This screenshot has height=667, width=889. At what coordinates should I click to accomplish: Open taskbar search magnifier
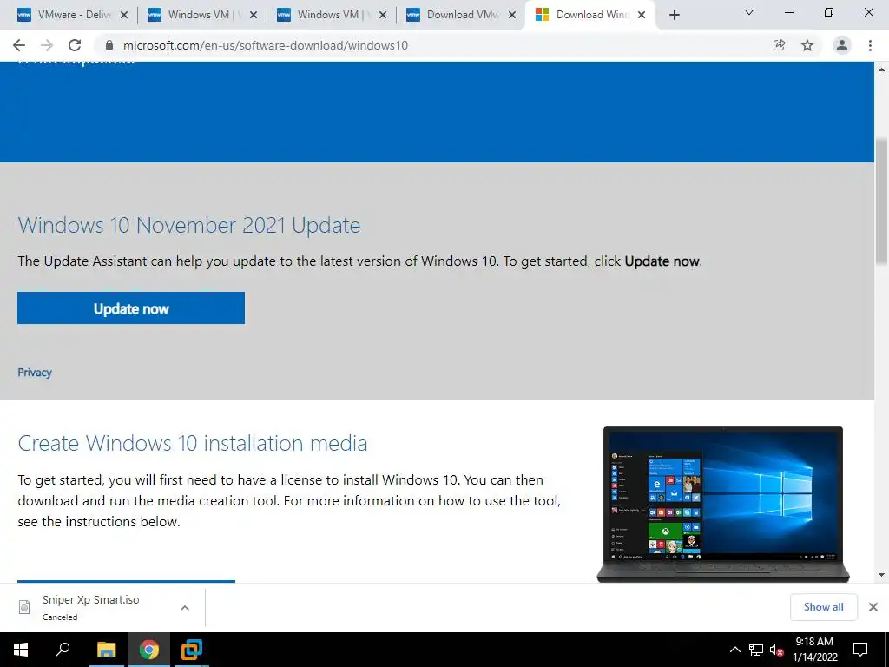pyautogui.click(x=63, y=650)
